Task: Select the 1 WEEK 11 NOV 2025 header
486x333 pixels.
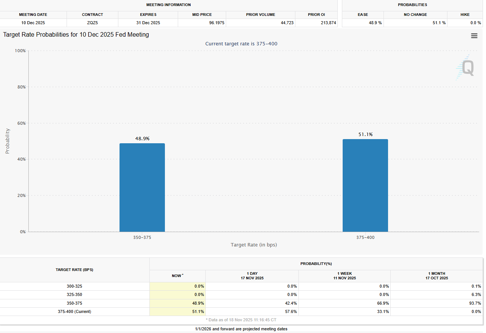Action: click(344, 276)
